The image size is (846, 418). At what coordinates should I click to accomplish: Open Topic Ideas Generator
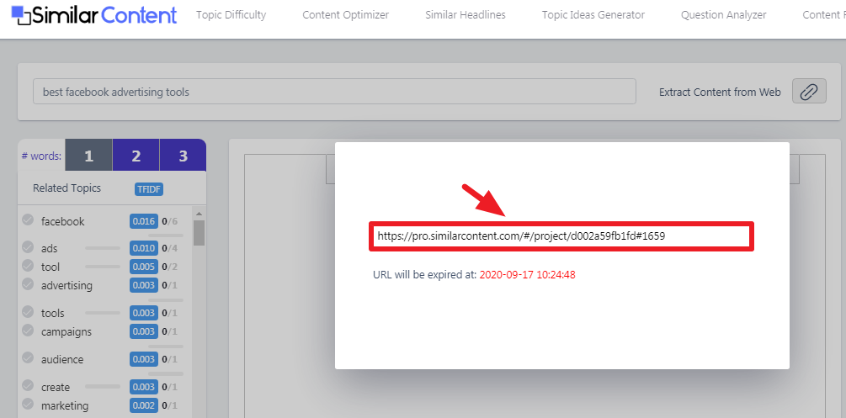coord(593,15)
